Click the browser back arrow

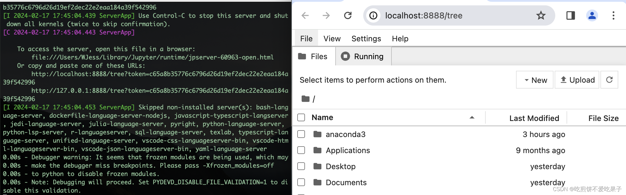click(305, 15)
